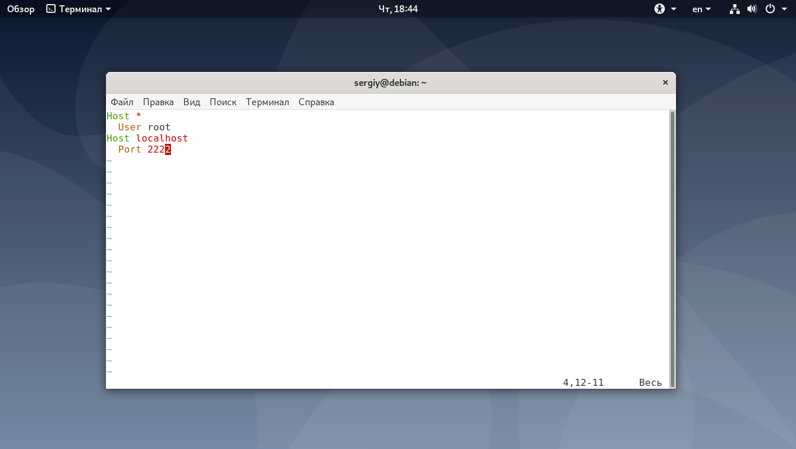Viewport: 796px width, 449px height.
Task: Click the terminal vertical scrollbar
Action: click(x=673, y=248)
